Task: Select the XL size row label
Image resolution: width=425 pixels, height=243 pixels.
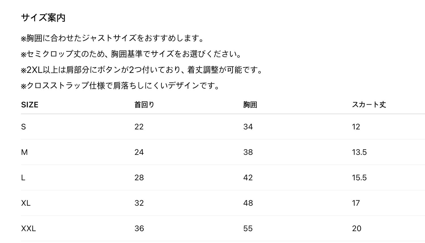Action: (26, 203)
